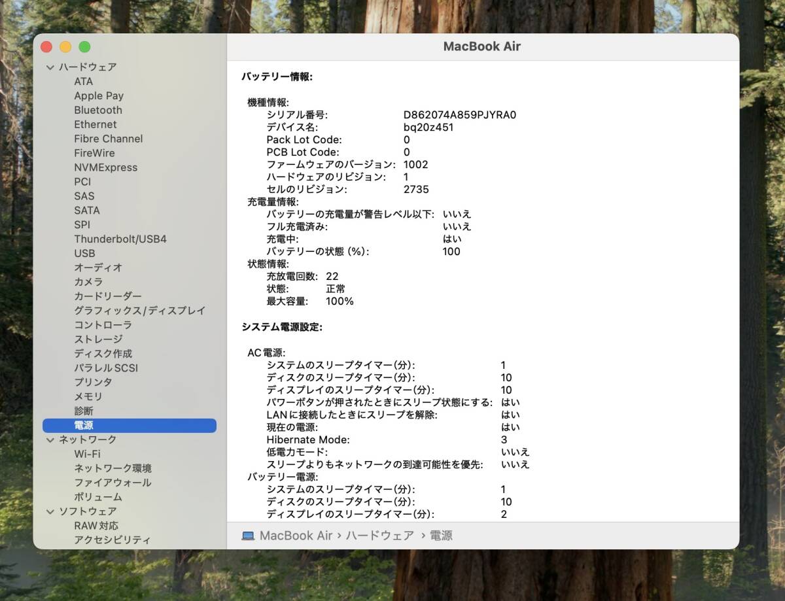Select メモリ in the sidebar

(88, 397)
